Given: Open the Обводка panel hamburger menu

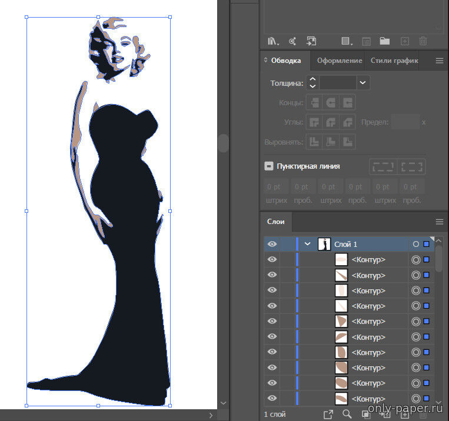Looking at the screenshot, I should click(440, 61).
